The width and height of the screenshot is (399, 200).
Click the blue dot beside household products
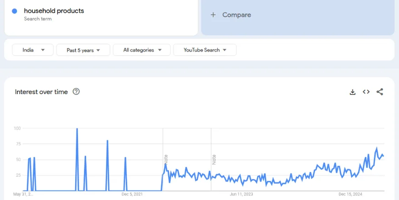[x=15, y=11]
